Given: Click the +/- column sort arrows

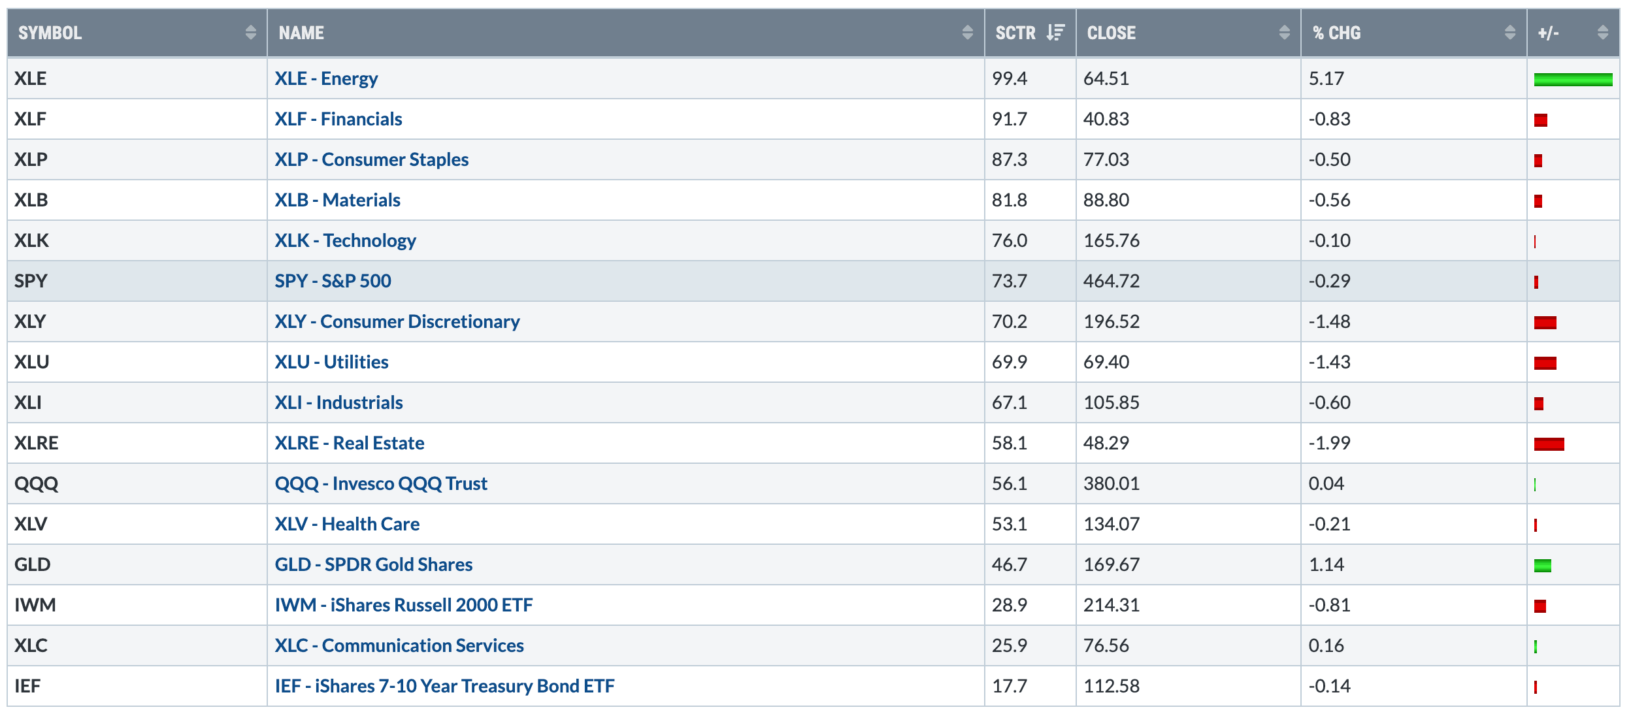Looking at the screenshot, I should click(x=1602, y=33).
